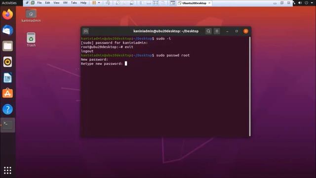316x178 pixels.
Task: Click the Activities button
Action: tap(9, 3)
